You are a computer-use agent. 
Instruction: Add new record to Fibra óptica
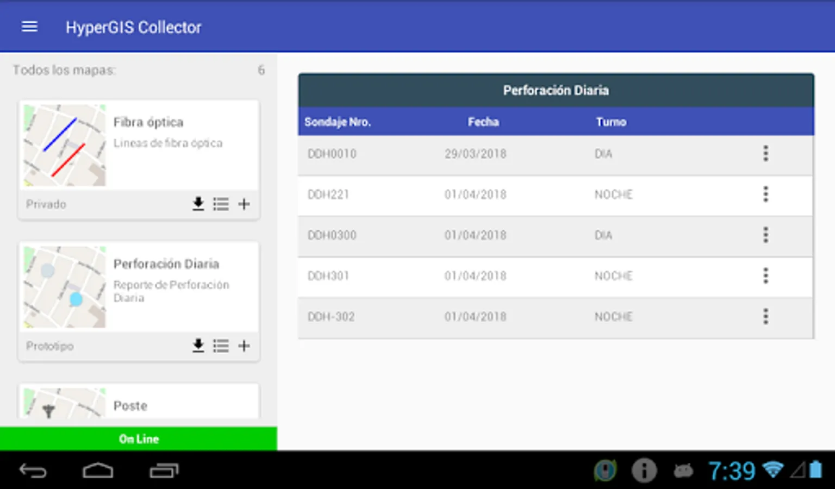click(x=244, y=204)
